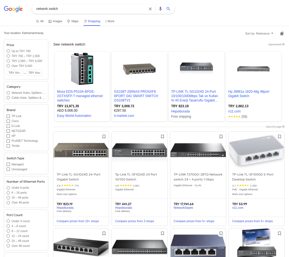
Task: Save the TP-Link TL-SG1024D listing with its bookmark icon
Action: coord(104,136)
